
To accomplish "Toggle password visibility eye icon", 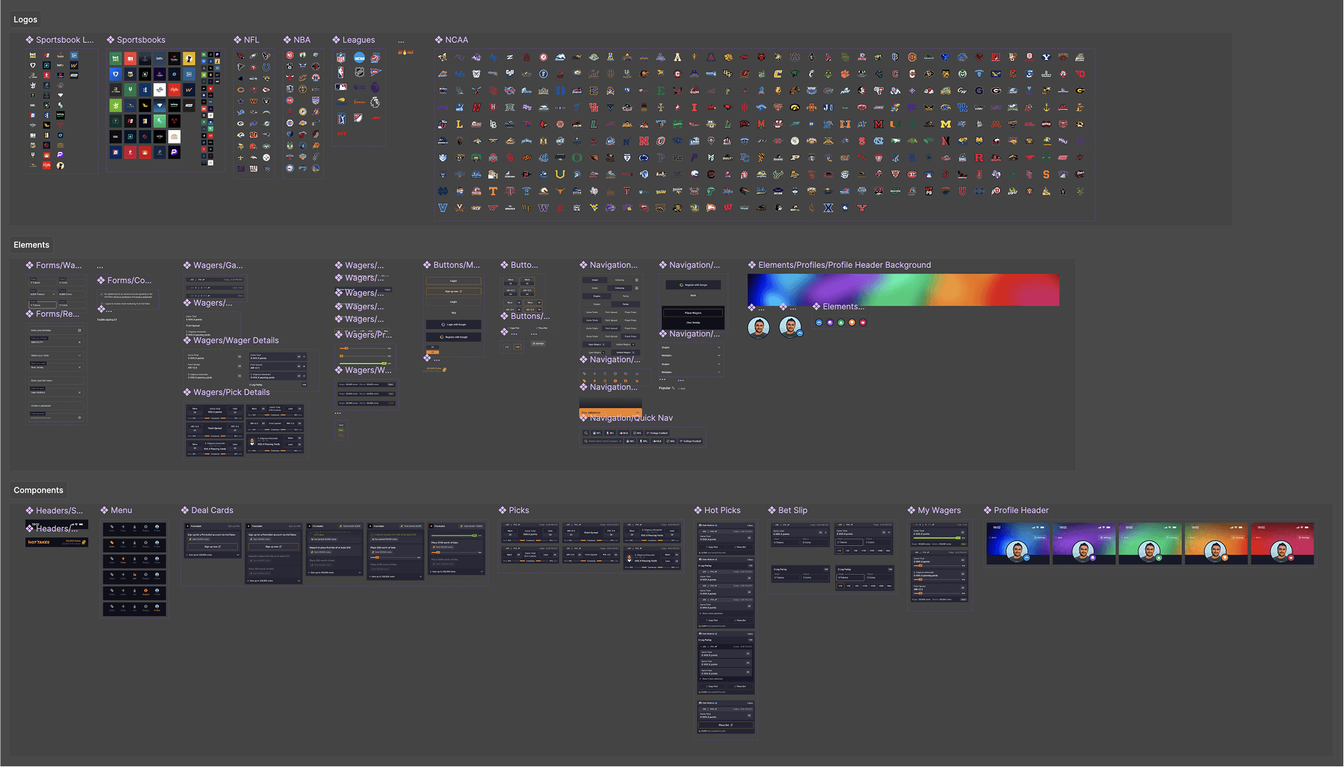I will tap(79, 417).
